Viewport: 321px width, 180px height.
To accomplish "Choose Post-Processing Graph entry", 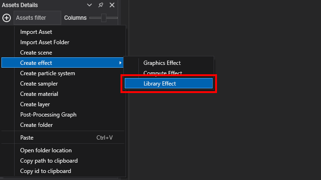I will (x=63, y=115).
